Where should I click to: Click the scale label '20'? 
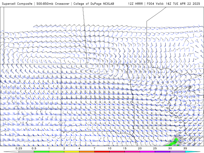pyautogui.click(x=140, y=148)
